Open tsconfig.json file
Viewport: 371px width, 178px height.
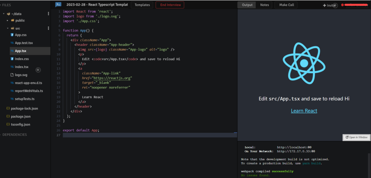click(x=21, y=124)
